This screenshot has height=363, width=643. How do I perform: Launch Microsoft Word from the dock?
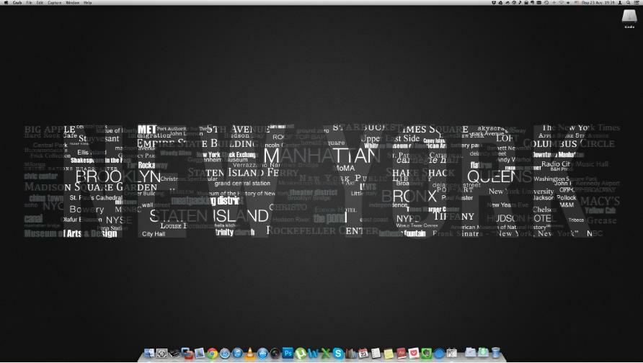click(x=314, y=353)
